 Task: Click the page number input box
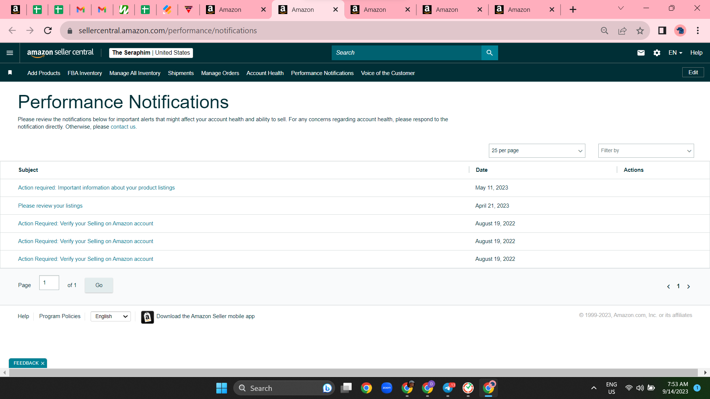[49, 283]
